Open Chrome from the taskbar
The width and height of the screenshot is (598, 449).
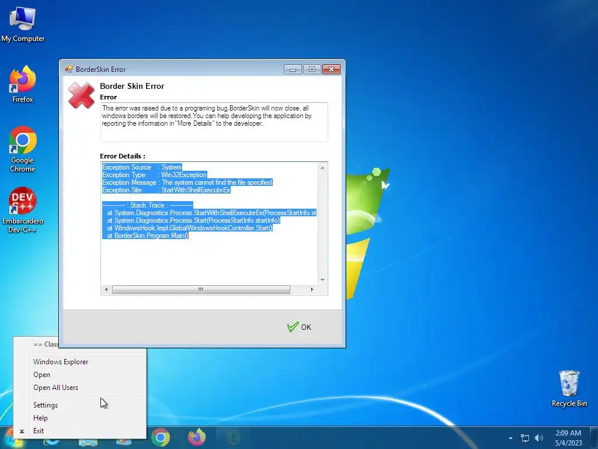point(161,437)
